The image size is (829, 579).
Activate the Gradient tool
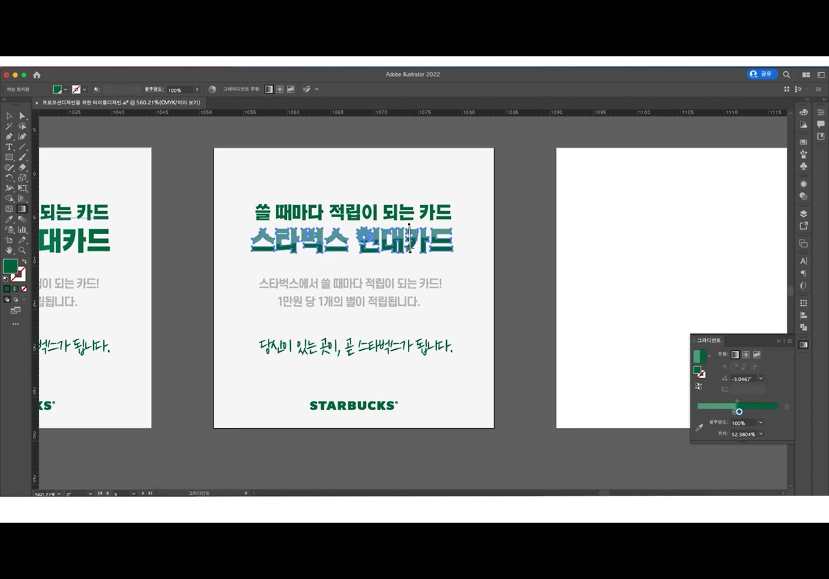[21, 208]
